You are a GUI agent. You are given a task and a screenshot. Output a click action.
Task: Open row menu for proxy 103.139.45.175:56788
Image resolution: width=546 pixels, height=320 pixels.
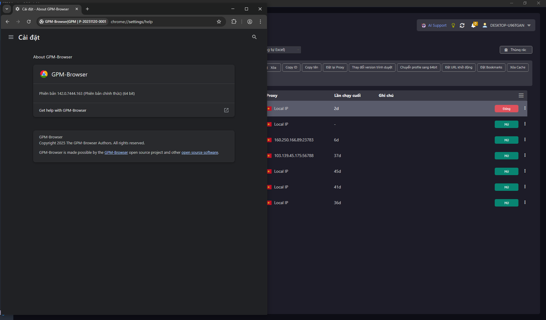click(525, 155)
